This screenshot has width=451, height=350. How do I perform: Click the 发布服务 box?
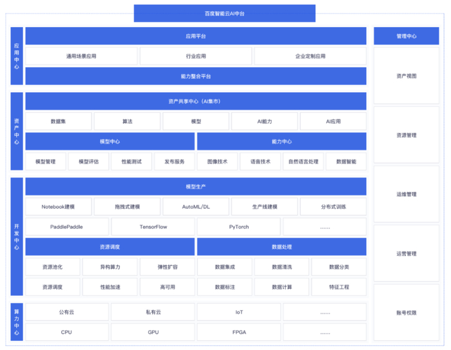click(x=175, y=162)
